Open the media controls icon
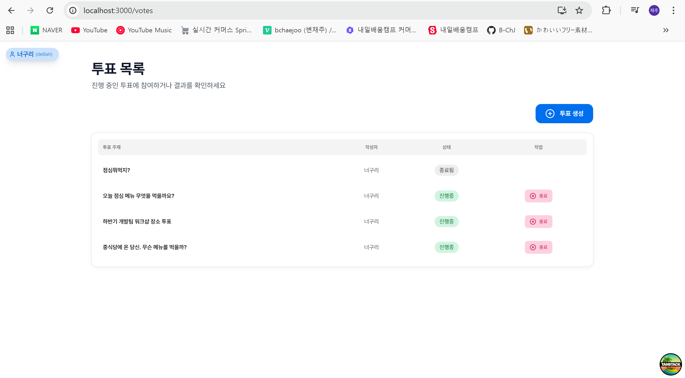 click(x=635, y=10)
